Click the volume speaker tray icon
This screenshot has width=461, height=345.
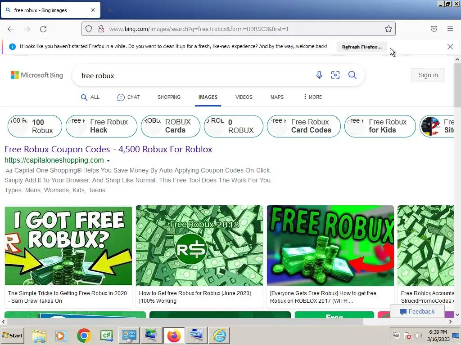[418, 335]
